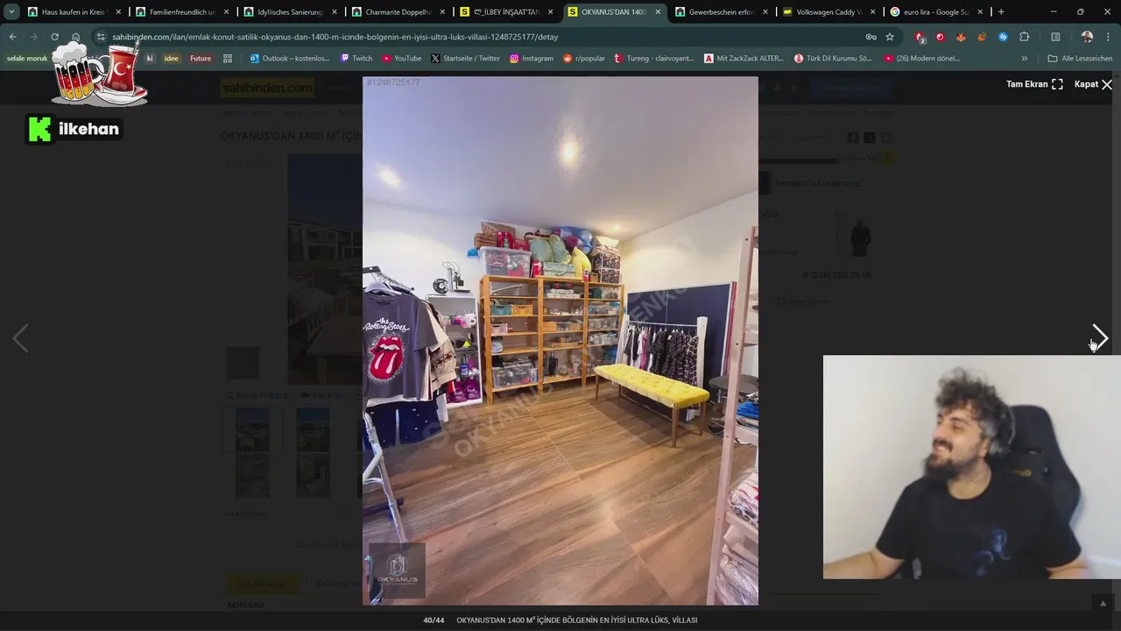This screenshot has width=1121, height=631.
Task: Close the OKYANUS'DAN 1400 tab
Action: click(x=658, y=12)
